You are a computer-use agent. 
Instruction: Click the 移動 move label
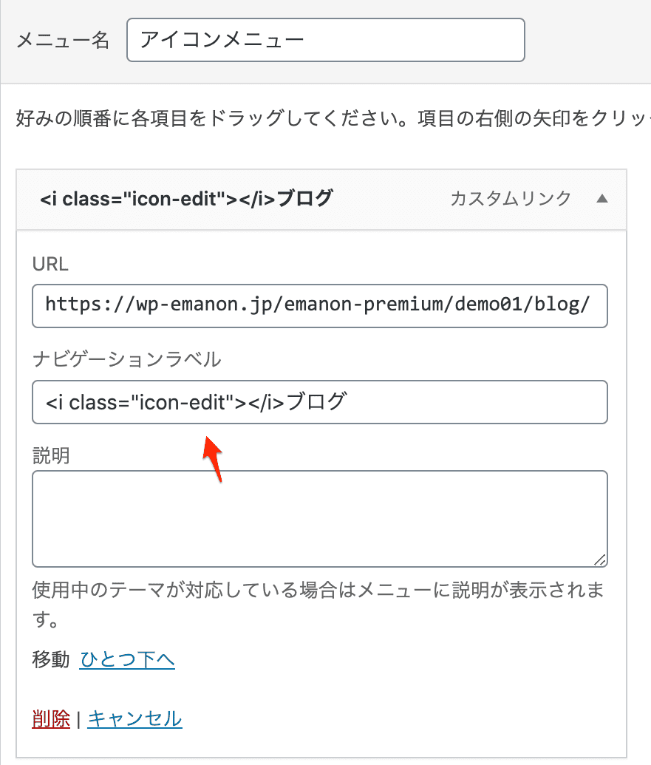pos(51,659)
